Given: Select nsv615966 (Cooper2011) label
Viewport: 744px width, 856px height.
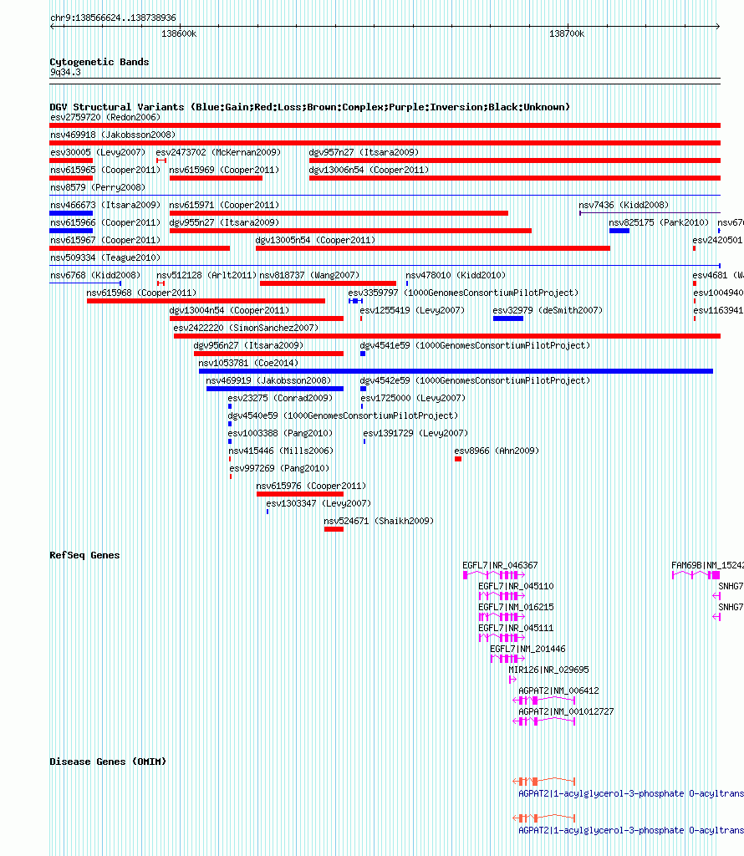Looking at the screenshot, I should point(105,222).
